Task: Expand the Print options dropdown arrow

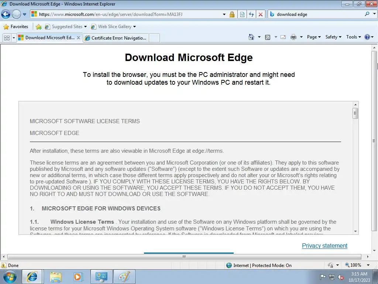Action: [301, 37]
